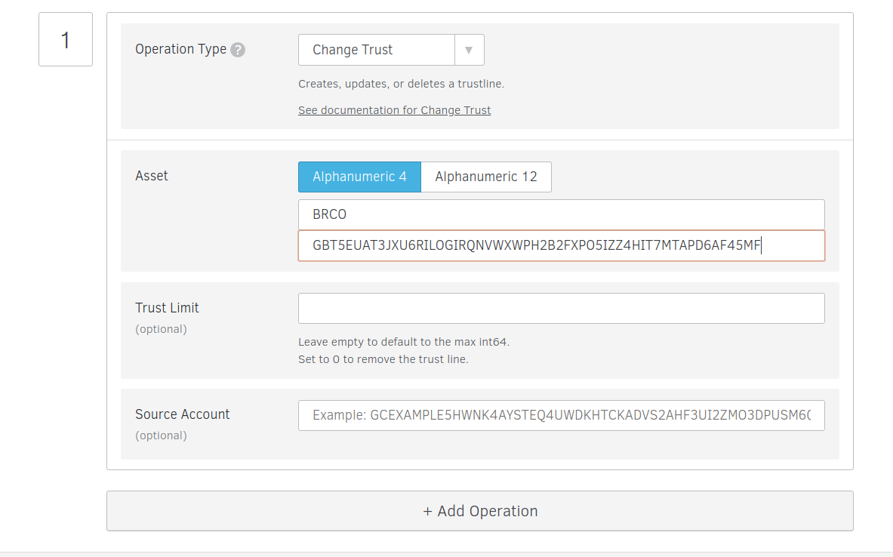Click the Source Account label

182,414
